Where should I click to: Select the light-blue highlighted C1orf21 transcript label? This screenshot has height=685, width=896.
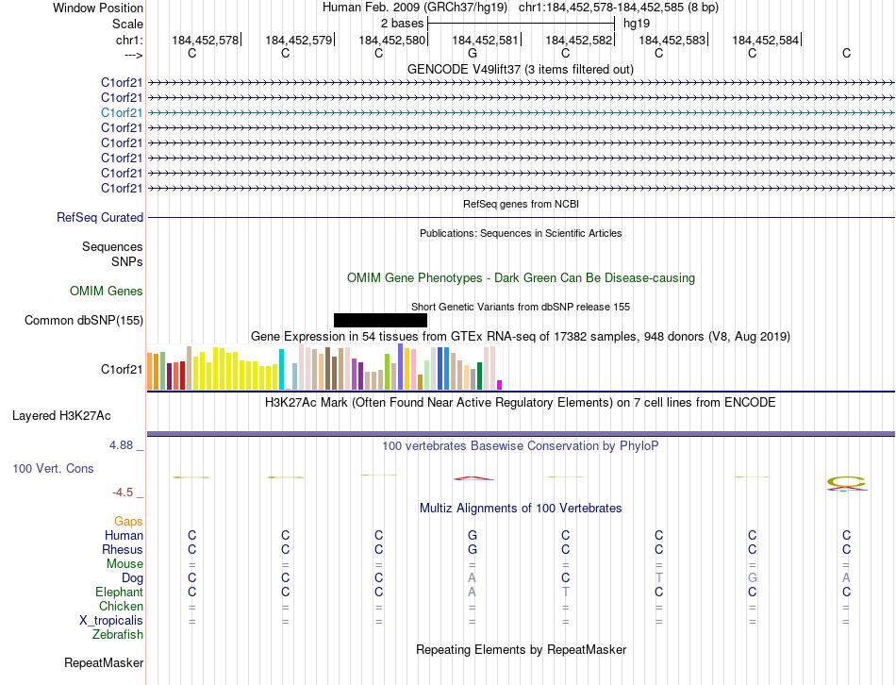[122, 112]
